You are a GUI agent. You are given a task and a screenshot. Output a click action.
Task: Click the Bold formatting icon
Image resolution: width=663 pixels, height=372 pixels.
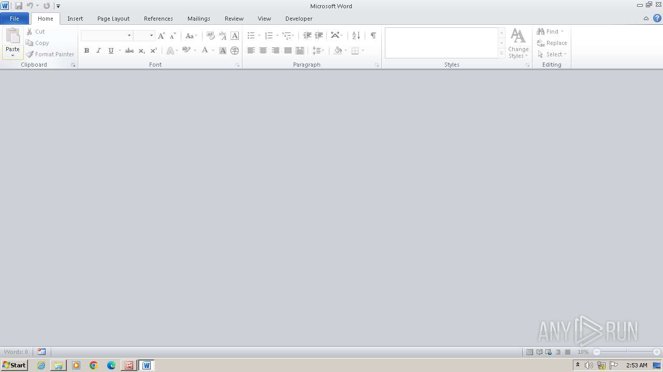click(87, 51)
